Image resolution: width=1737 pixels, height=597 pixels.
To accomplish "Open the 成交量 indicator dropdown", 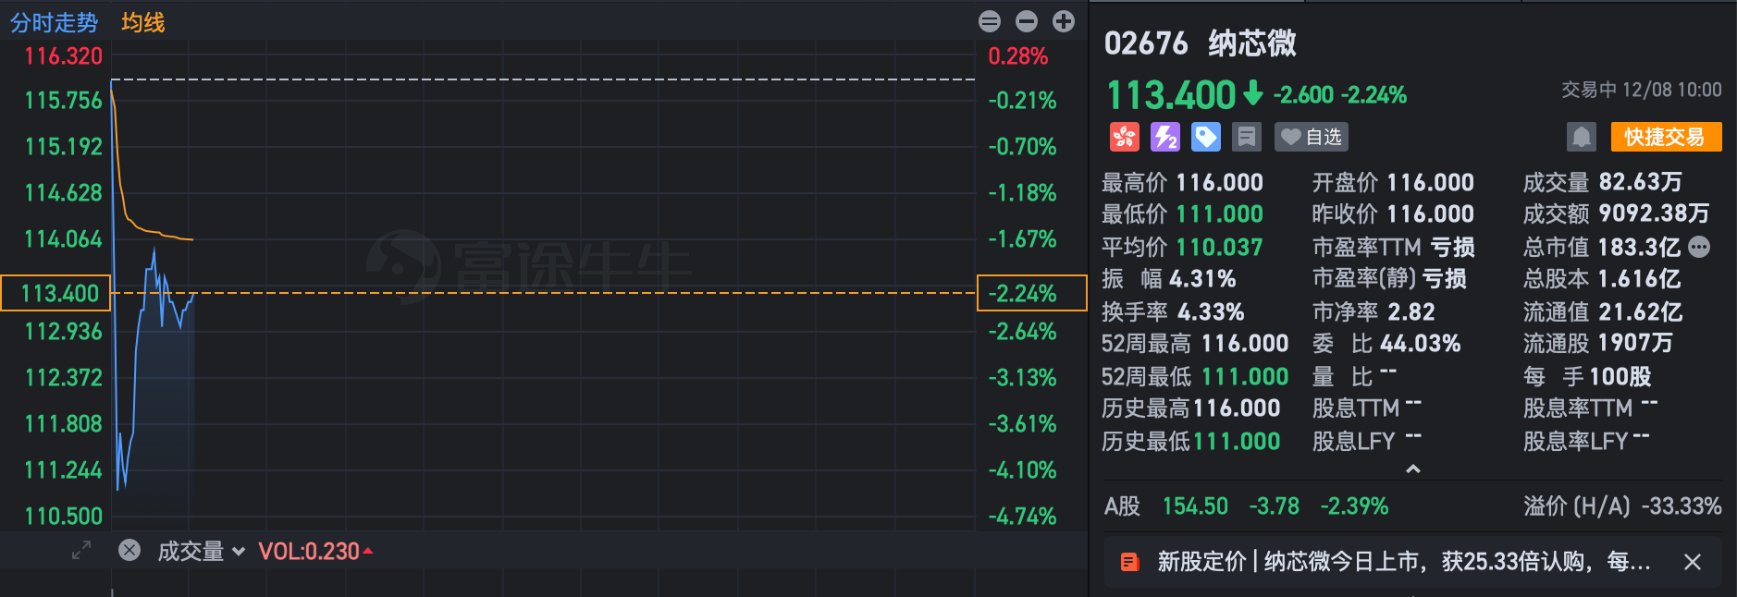I will 240,550.
